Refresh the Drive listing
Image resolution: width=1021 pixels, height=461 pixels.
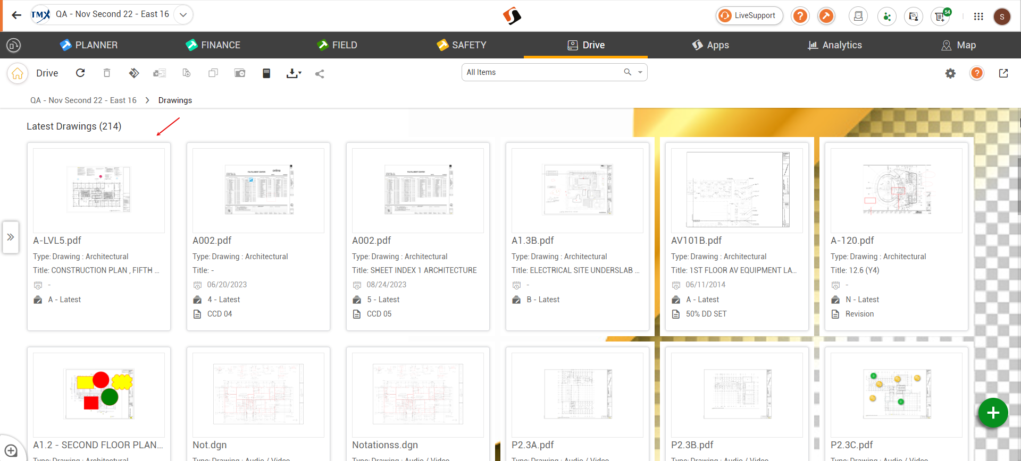80,73
